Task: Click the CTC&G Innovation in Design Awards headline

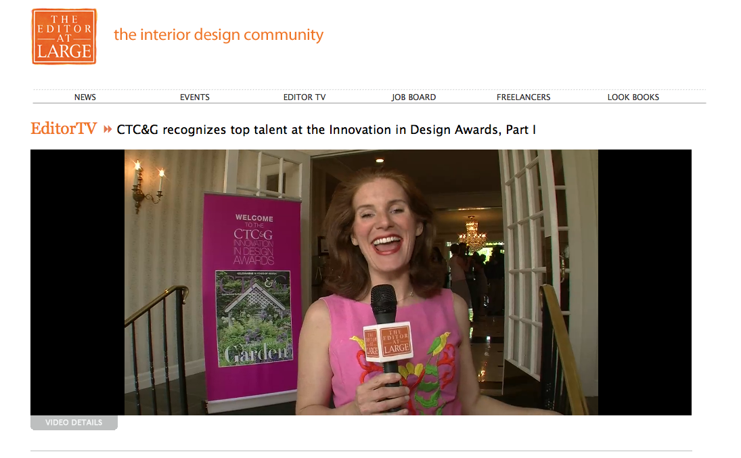Action: [x=326, y=129]
